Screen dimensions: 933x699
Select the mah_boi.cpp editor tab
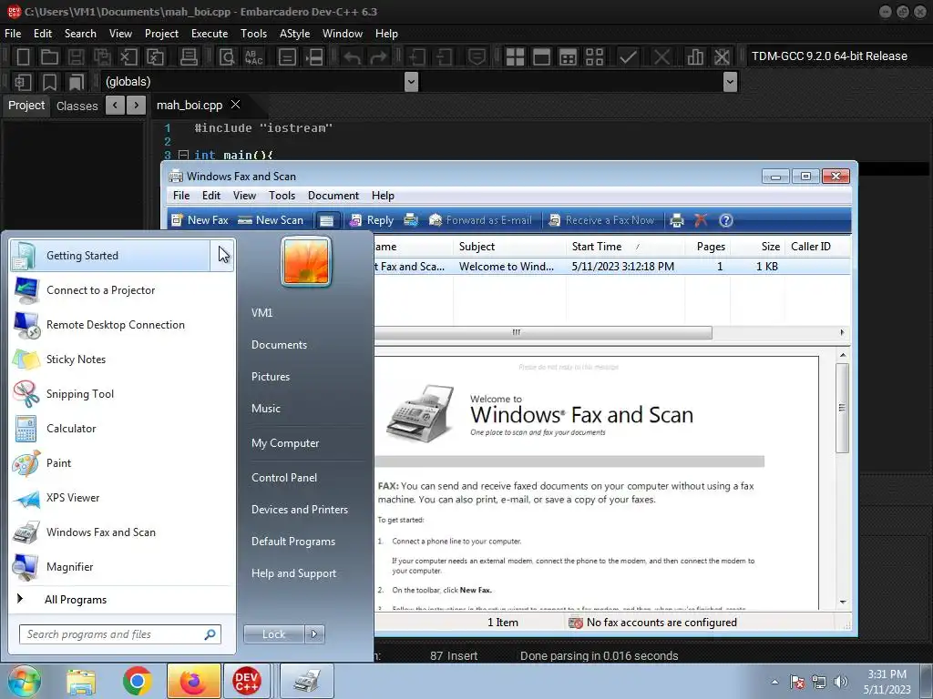click(190, 106)
